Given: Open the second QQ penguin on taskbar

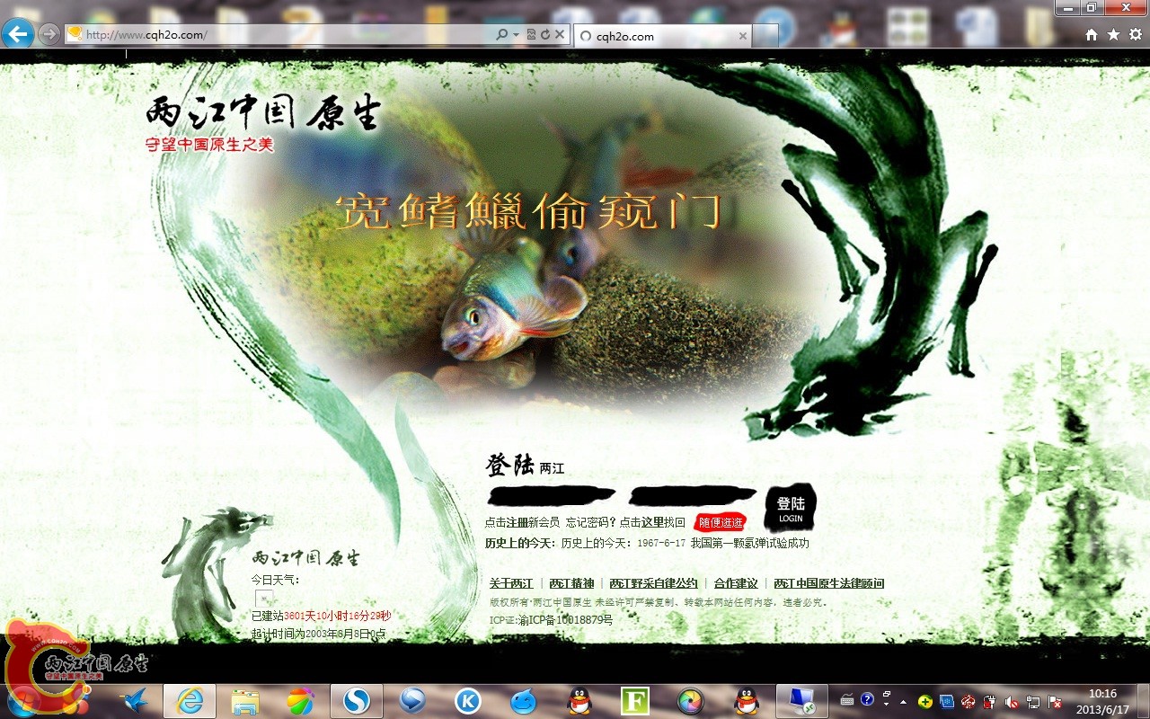Looking at the screenshot, I should 746,700.
